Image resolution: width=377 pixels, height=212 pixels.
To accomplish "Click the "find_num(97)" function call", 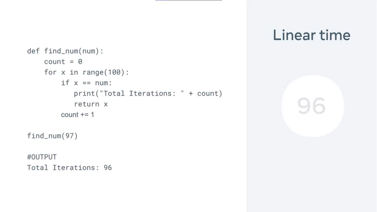I will (x=52, y=136).
